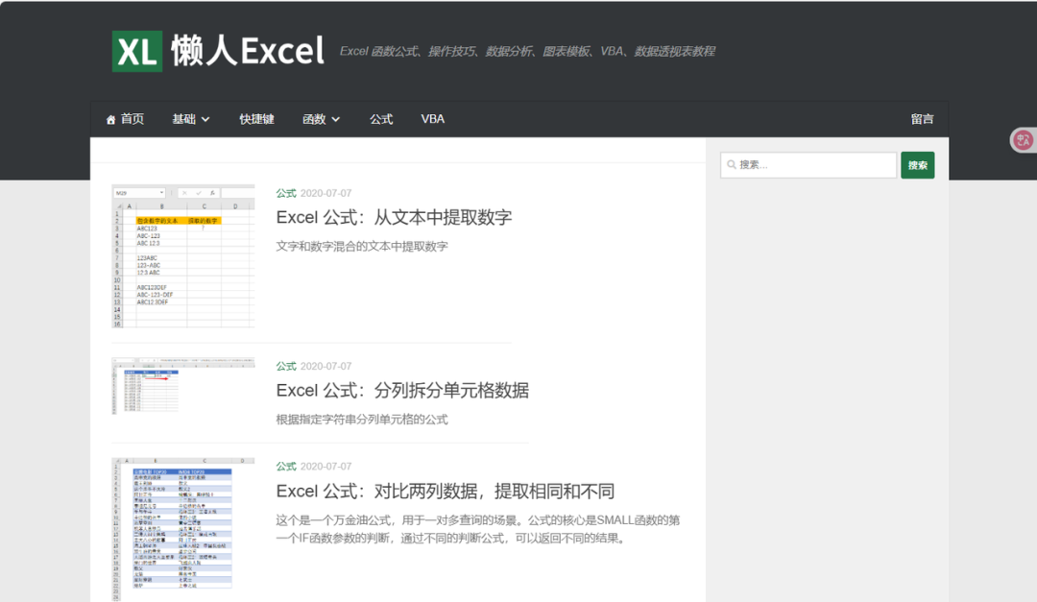1037x602 pixels.
Task: Open article 分列拆分单元格数据 title link
Action: coord(402,391)
